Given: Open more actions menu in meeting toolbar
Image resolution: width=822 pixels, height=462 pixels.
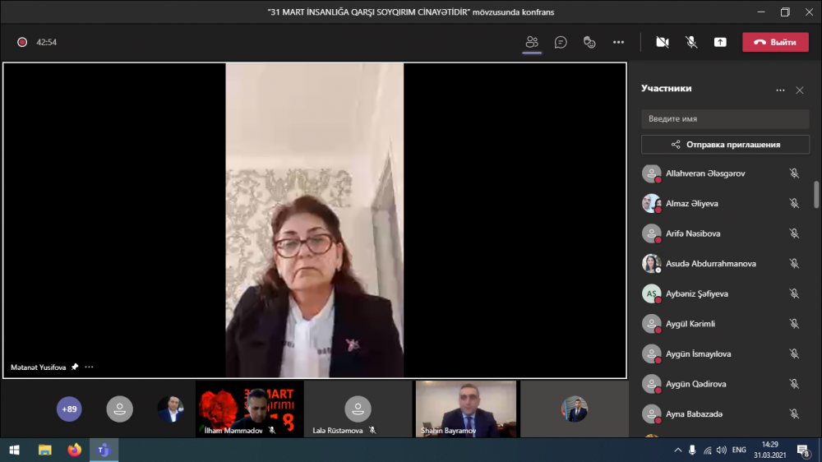Looking at the screenshot, I should pos(618,42).
